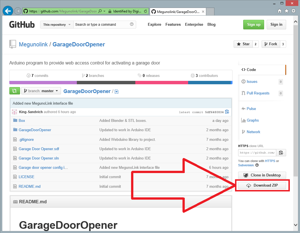The height and width of the screenshot is (233, 300).
Task: Click the Subversion clone link
Action: [x=246, y=165]
